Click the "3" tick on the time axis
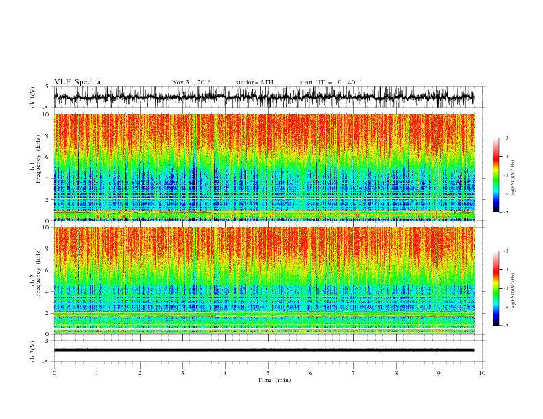The width and height of the screenshot is (543, 419). 182,373
